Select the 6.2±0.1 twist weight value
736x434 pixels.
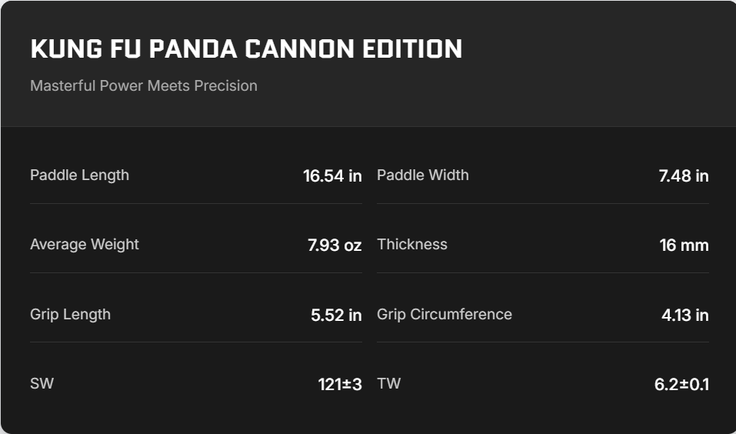(x=681, y=384)
